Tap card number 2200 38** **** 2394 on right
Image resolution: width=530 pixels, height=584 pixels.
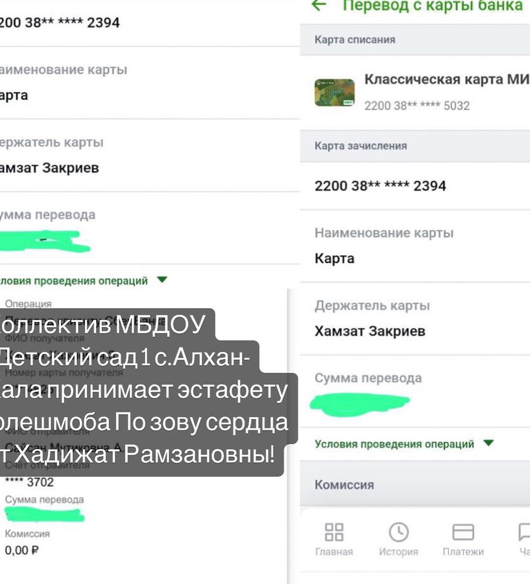point(380,186)
